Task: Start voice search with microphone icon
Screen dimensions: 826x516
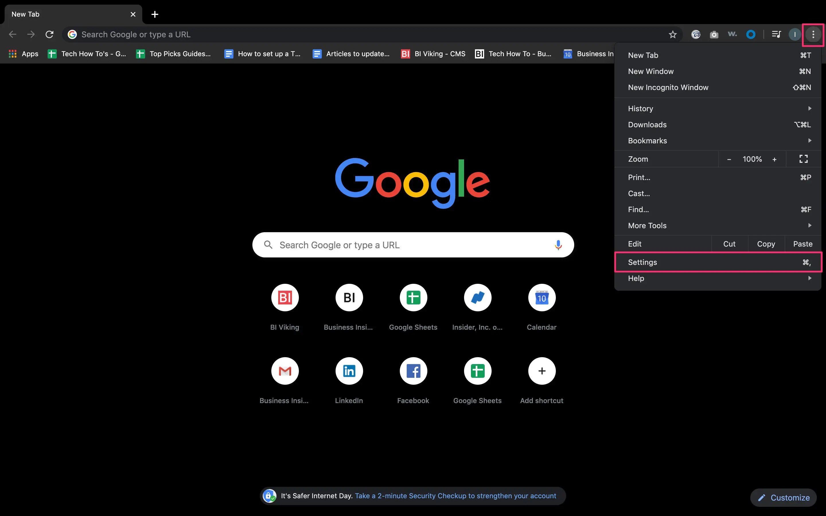Action: click(558, 245)
